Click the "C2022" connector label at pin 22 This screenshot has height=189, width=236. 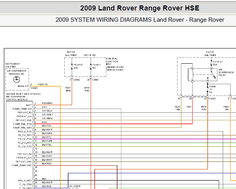pyautogui.click(x=212, y=99)
